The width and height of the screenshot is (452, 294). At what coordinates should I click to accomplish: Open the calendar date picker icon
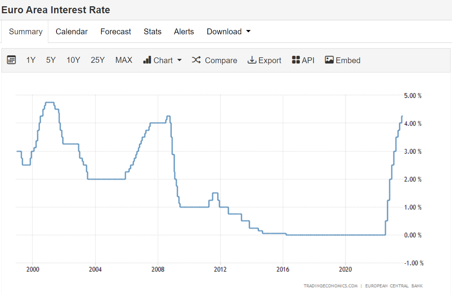click(x=12, y=60)
